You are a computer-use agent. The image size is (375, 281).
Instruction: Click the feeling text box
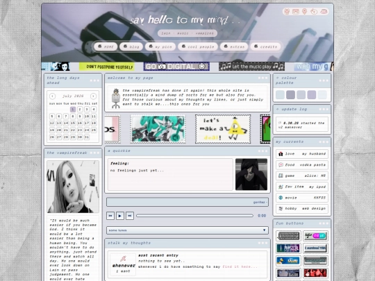(170, 174)
